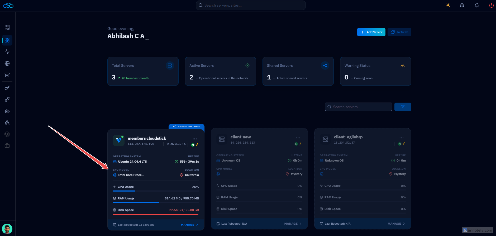The width and height of the screenshot is (496, 236).
Task: Click Nginx badge on client- agilehrp card
Action: [400, 144]
